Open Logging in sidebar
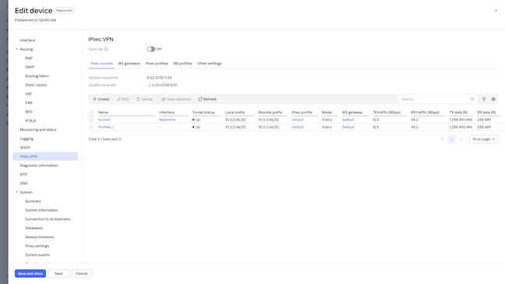Screen dimensions: 505x284 point(26,139)
